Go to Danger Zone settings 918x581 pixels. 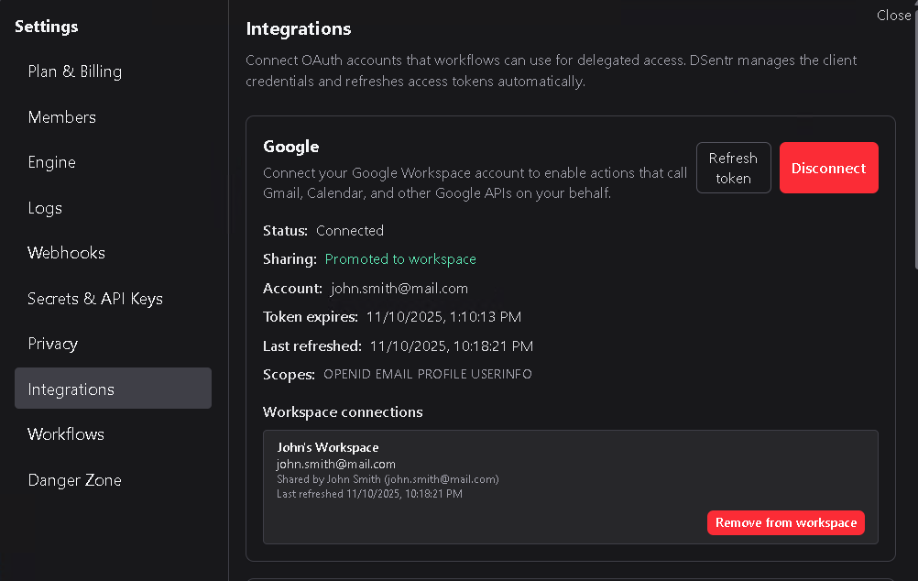pyautogui.click(x=75, y=480)
